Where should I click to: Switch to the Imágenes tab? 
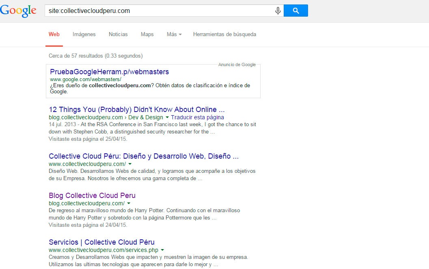(84, 34)
